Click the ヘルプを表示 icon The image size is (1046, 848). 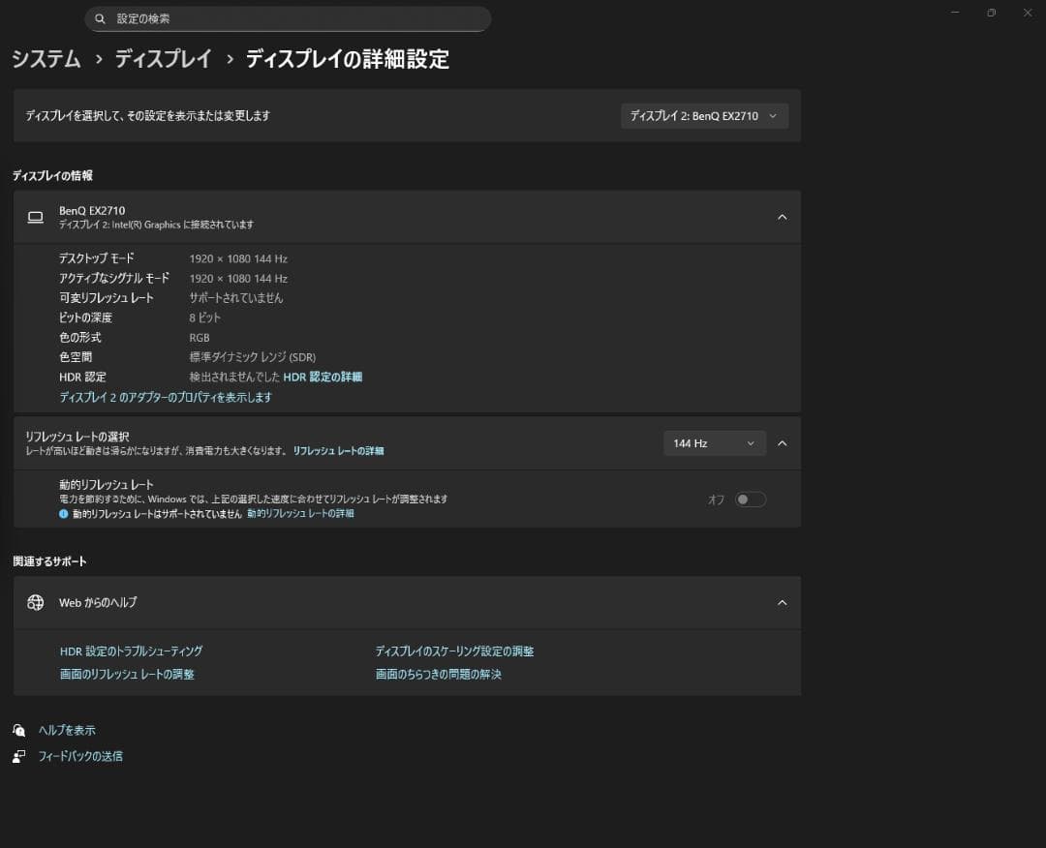pos(19,729)
